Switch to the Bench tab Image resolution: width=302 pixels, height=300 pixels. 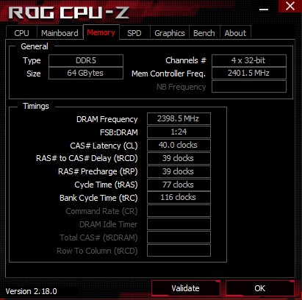(x=204, y=32)
